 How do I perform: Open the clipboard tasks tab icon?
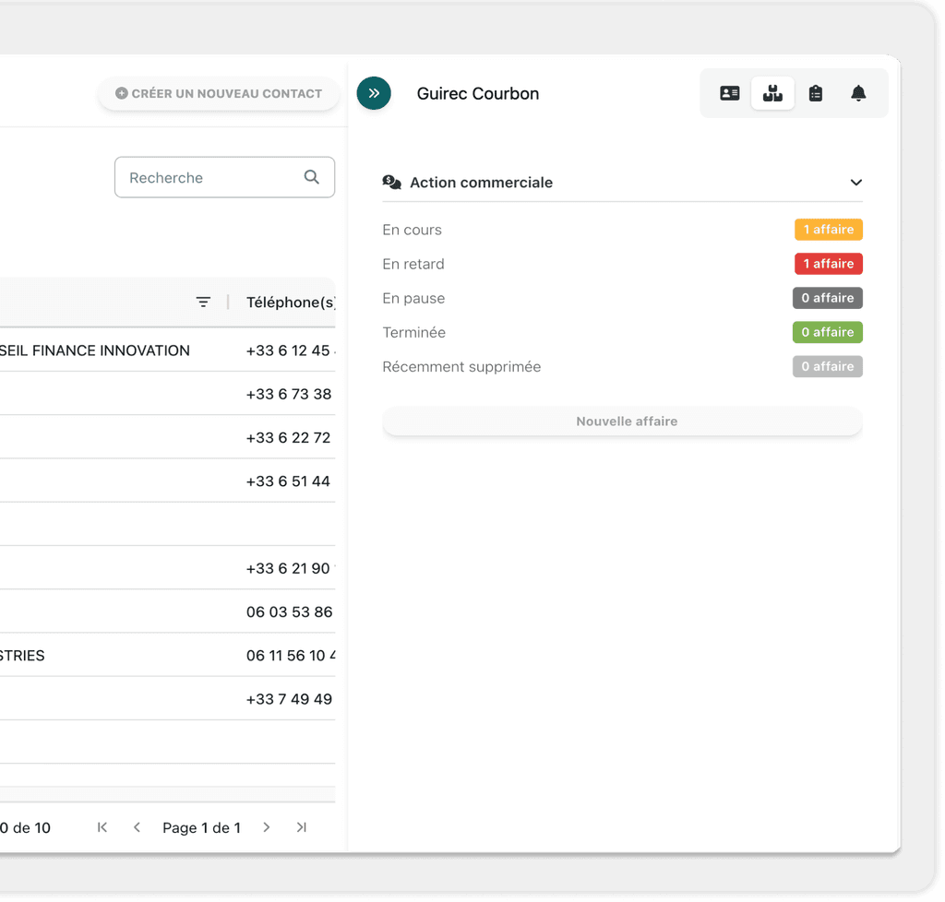point(818,93)
